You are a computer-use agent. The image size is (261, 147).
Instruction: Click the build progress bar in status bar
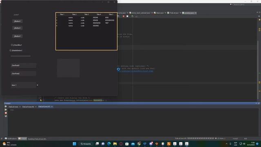[201, 138]
